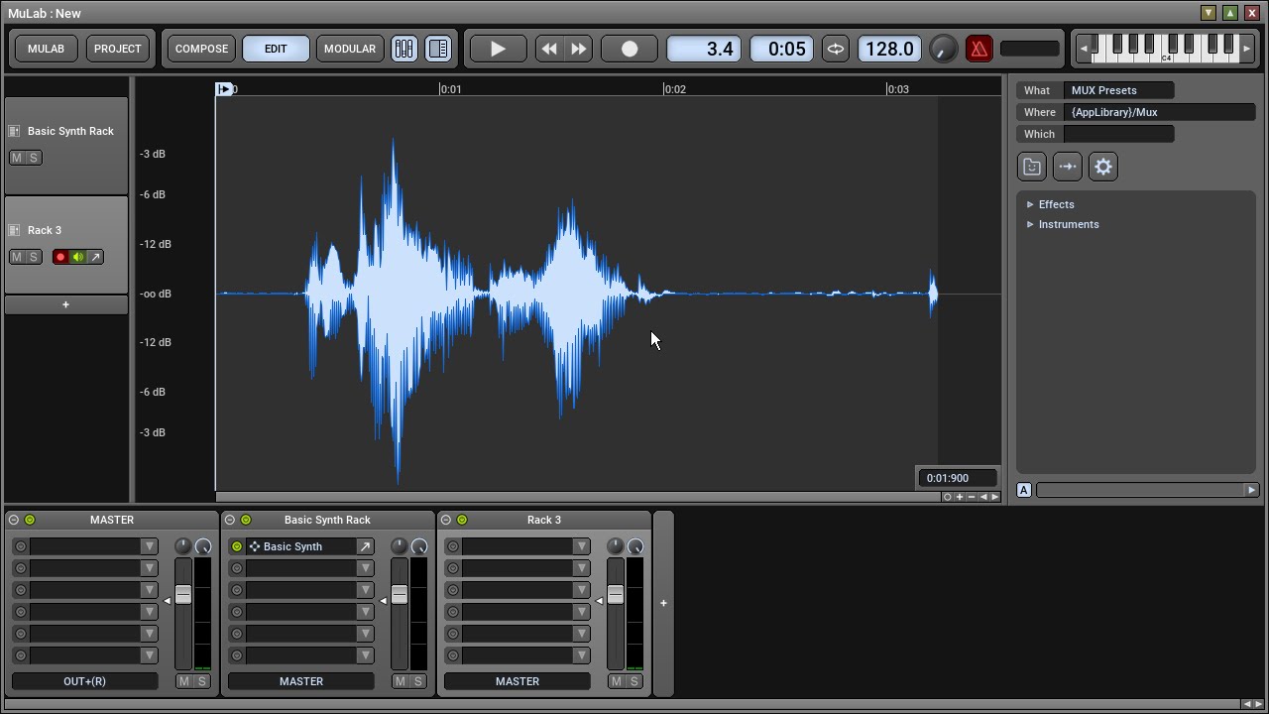
Task: Click browser horizontal scrollbar right arrow
Action: [x=1251, y=490]
